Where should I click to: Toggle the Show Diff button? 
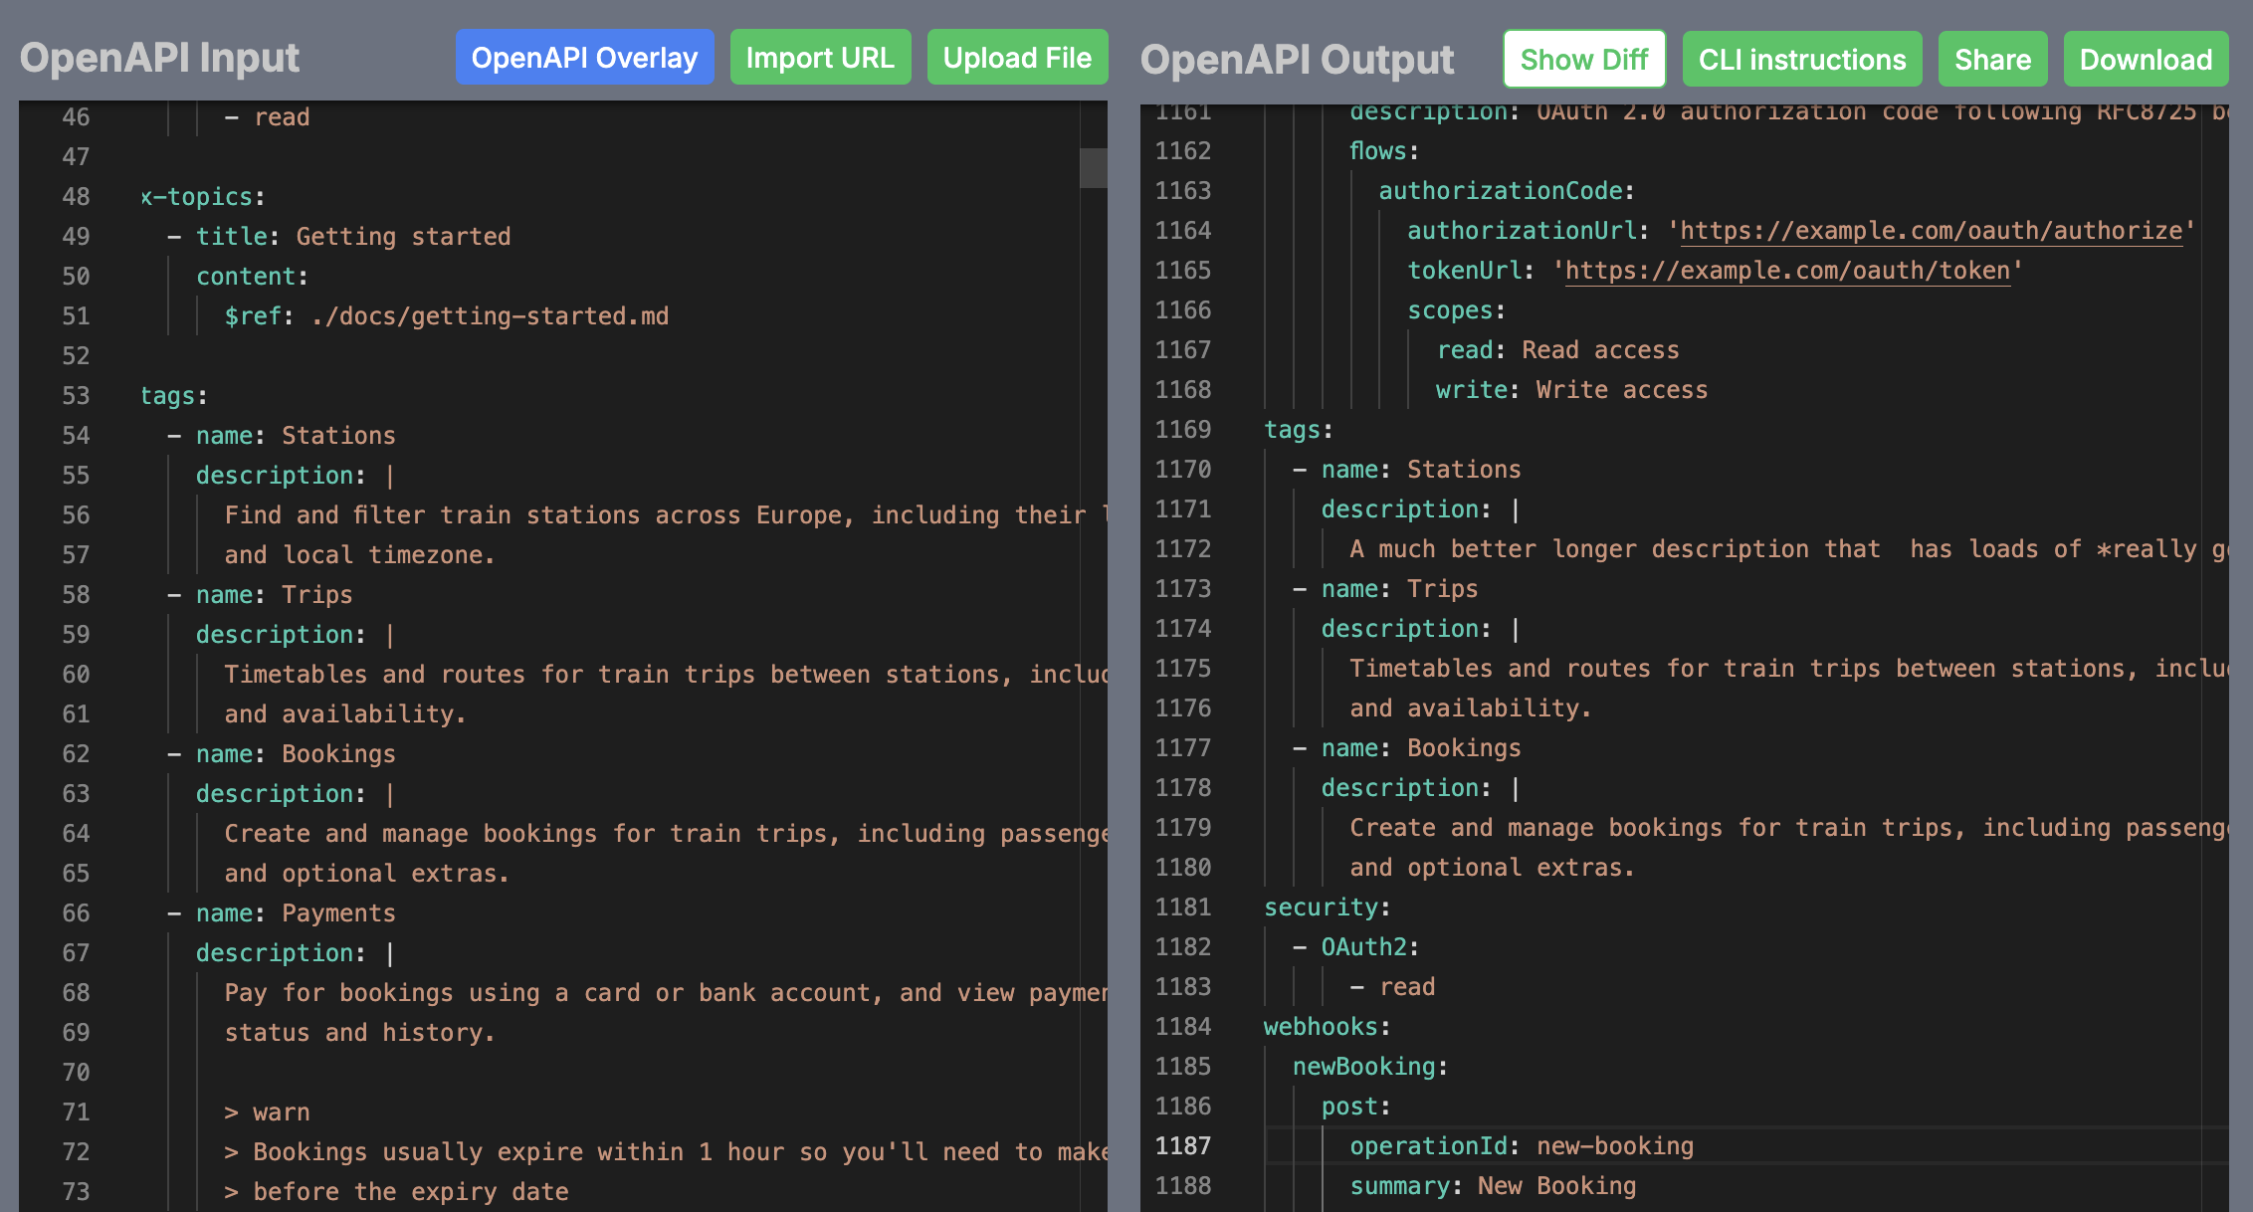(1584, 60)
